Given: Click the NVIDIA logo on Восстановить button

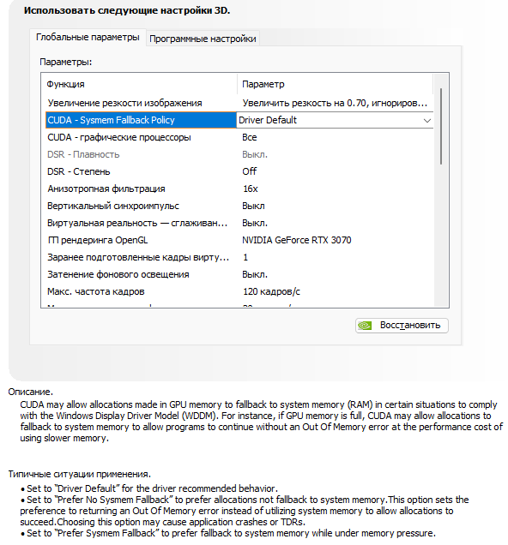Looking at the screenshot, I should (365, 326).
